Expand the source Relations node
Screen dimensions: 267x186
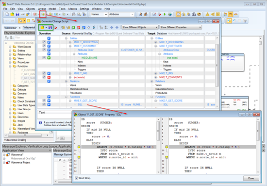[66, 81]
